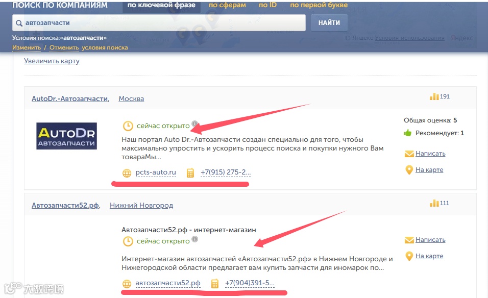Viewport: 488px width, 298px height.
Task: Click the globe icon next to pcts-auto.ru
Action: coord(127,173)
